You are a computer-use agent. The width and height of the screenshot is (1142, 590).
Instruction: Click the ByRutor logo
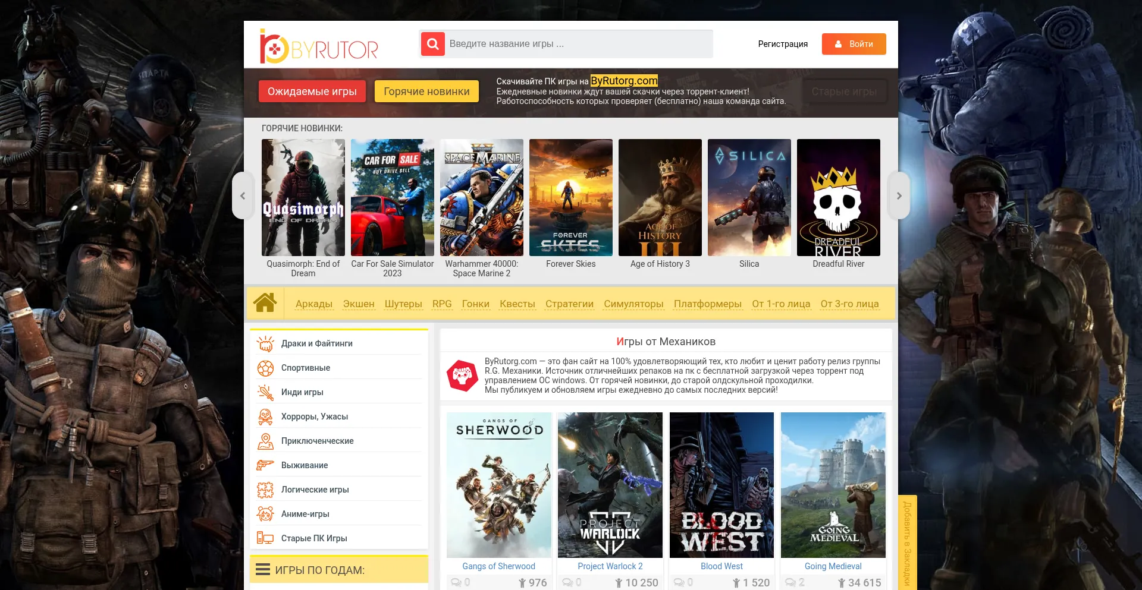tap(319, 46)
